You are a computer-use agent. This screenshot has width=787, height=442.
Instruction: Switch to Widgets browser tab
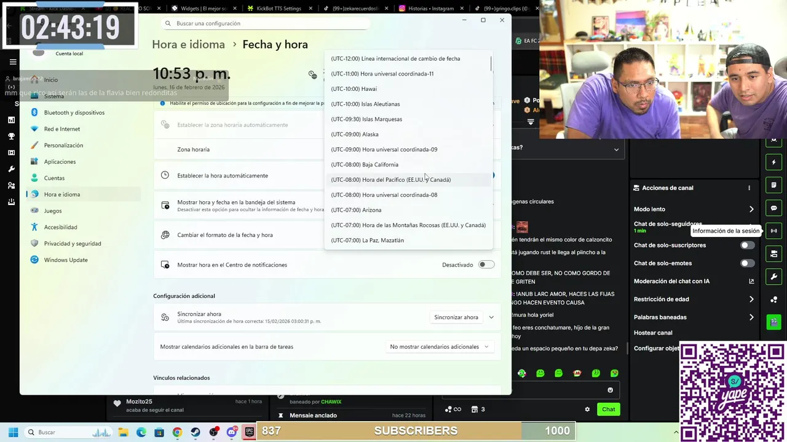pyautogui.click(x=204, y=9)
